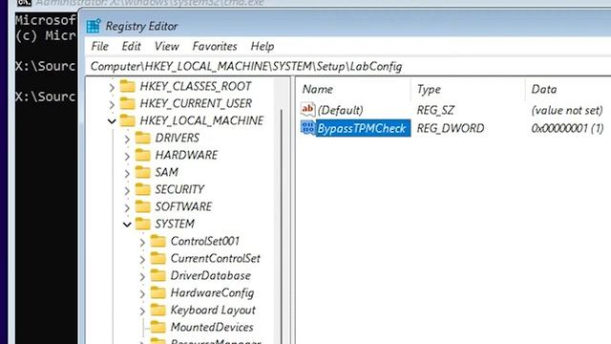The image size is (611, 344).
Task: Select the SAM tree label
Action: tap(167, 172)
